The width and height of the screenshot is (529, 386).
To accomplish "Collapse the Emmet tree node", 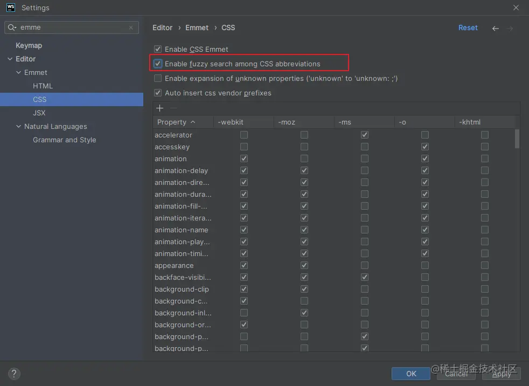I will [x=18, y=72].
